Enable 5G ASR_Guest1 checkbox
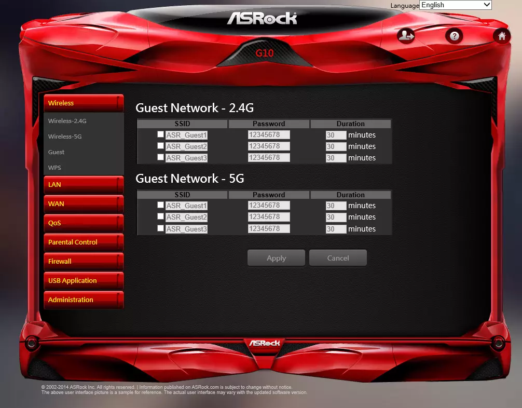The width and height of the screenshot is (522, 408). [x=160, y=205]
